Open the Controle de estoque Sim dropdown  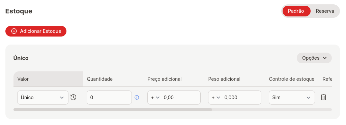click(292, 98)
